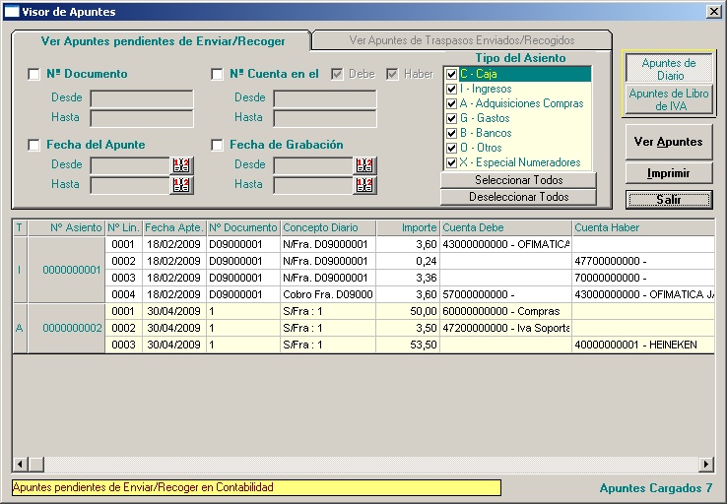
Task: Open calendar for Fecha del Apunte Hasta
Action: [x=181, y=185]
